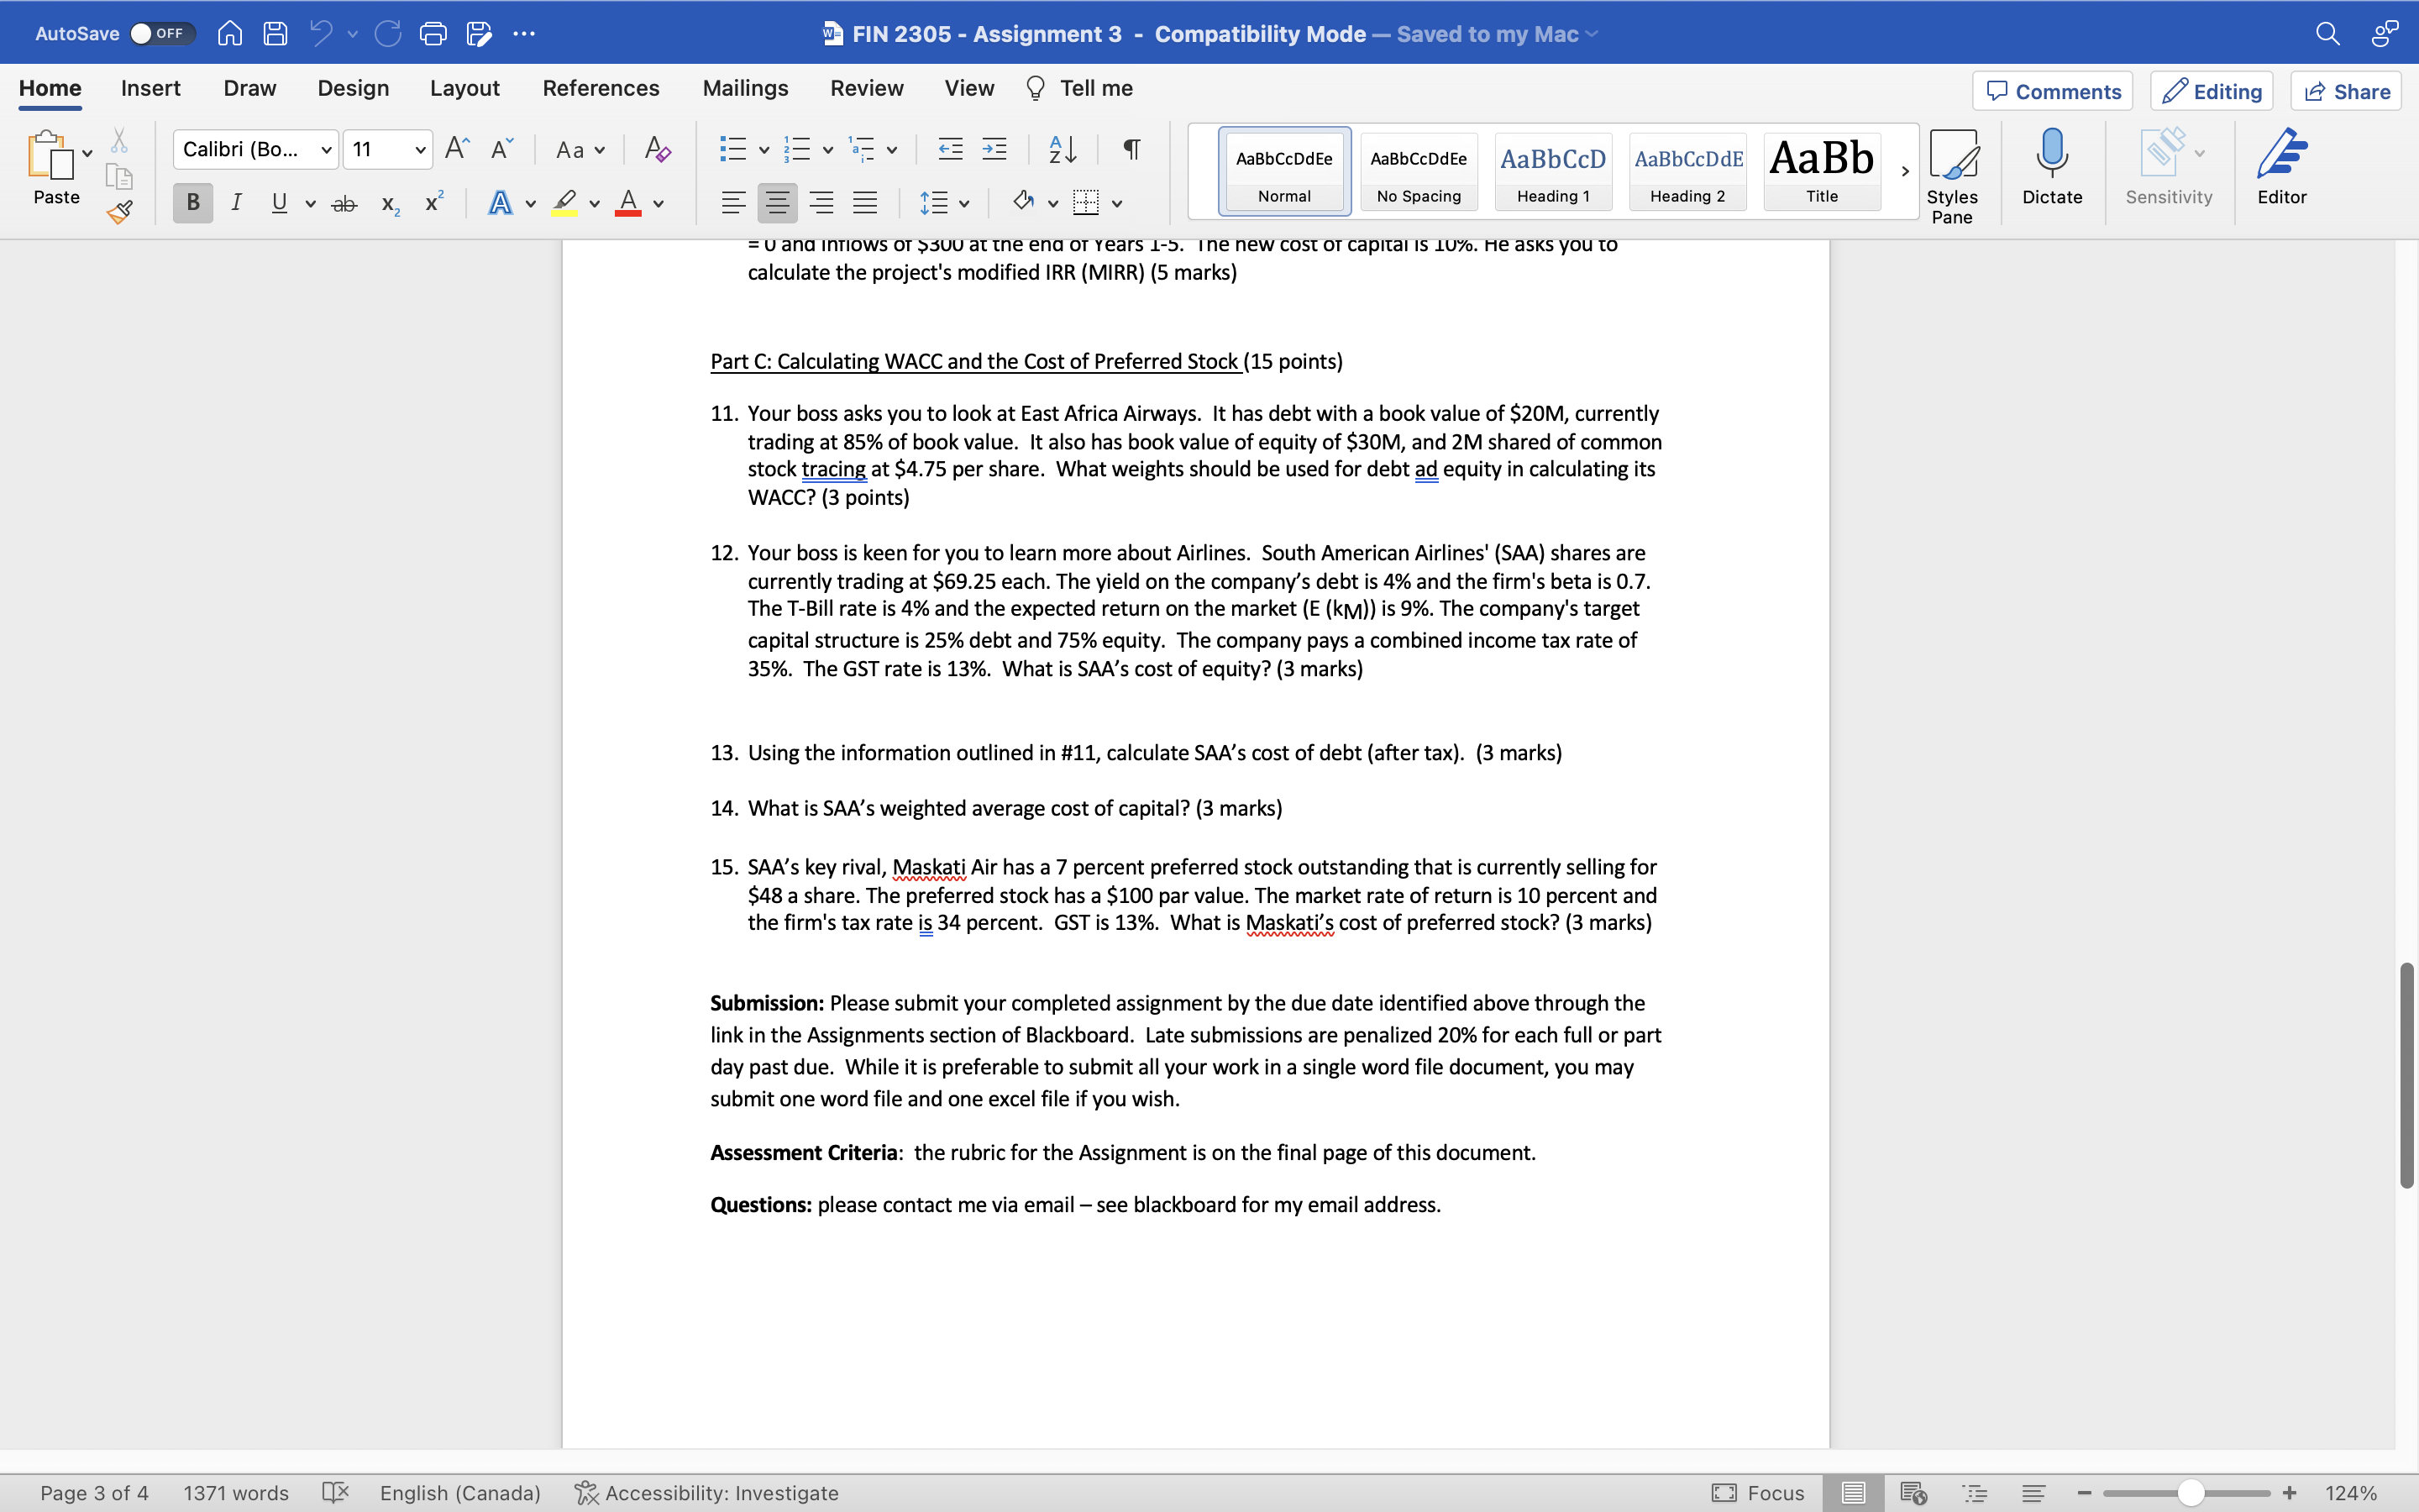Apply Bold formatting

192,203
